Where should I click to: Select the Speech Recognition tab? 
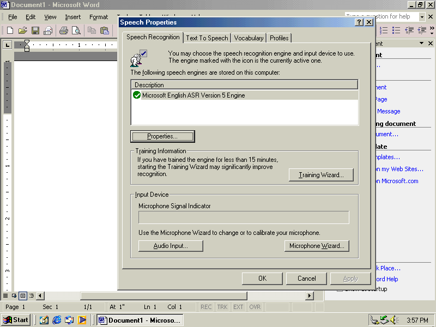pos(153,37)
